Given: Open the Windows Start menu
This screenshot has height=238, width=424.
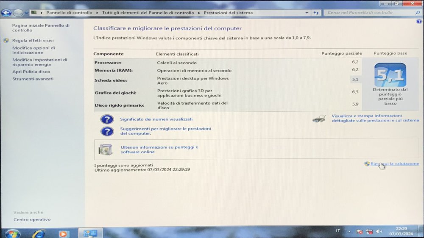Looking at the screenshot, I should pos(12,233).
